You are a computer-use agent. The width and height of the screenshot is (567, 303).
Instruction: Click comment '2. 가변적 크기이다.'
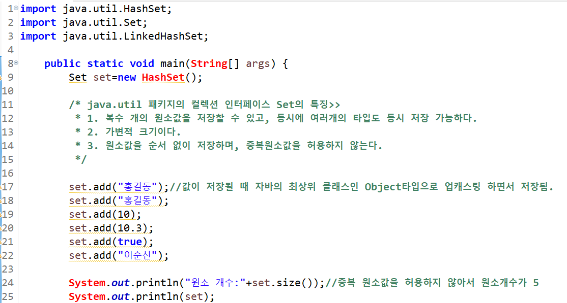(x=134, y=132)
